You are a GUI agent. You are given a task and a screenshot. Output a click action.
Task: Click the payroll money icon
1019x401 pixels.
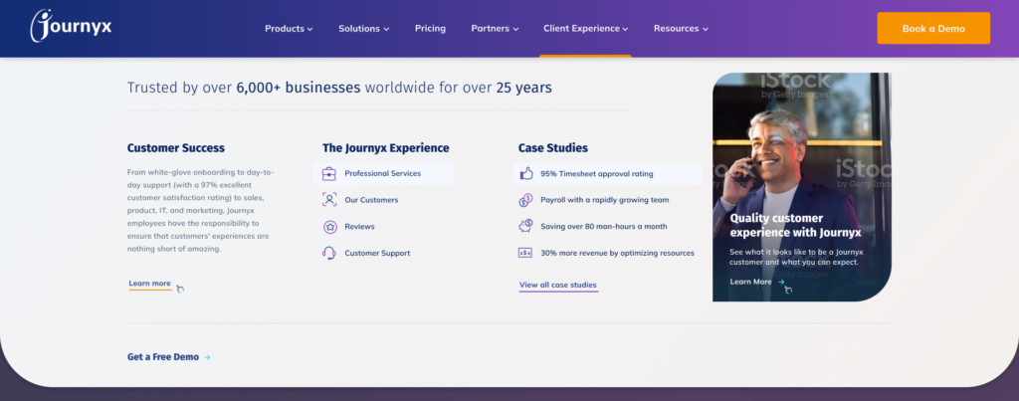coord(525,200)
